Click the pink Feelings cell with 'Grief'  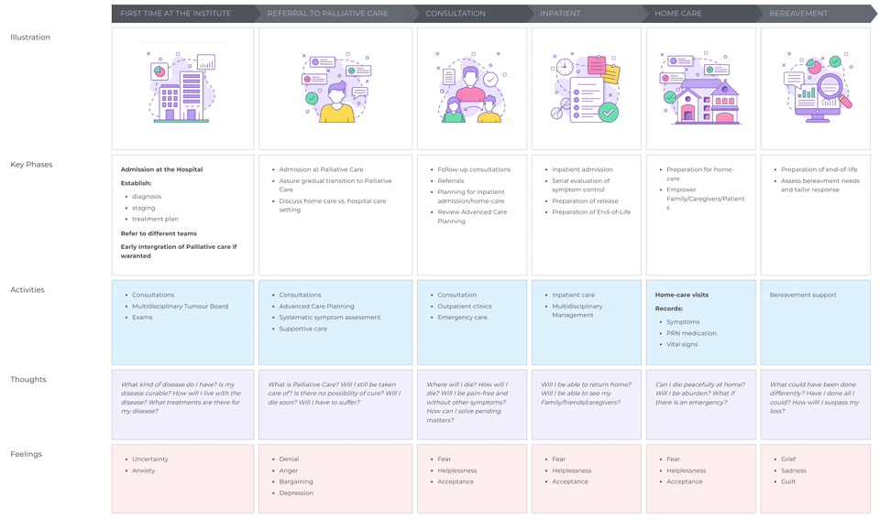pyautogui.click(x=815, y=479)
